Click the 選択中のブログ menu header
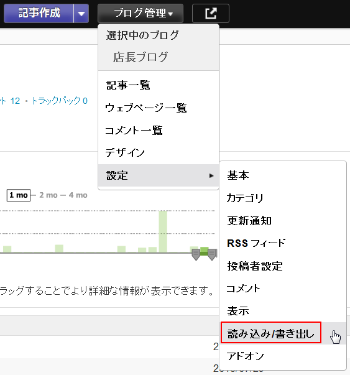The height and width of the screenshot is (375, 350). pos(142,35)
